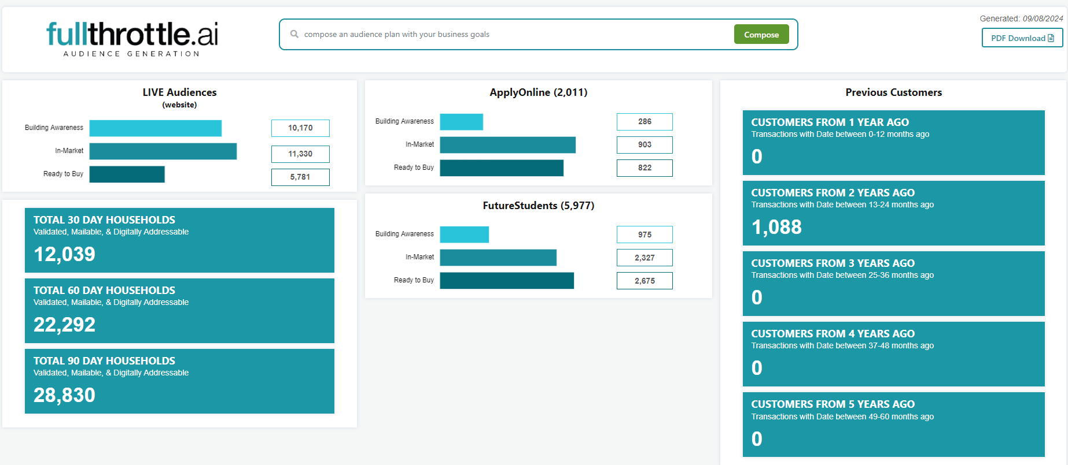The height and width of the screenshot is (465, 1068).
Task: Click FutureStudents Ready to Buy value 2,675
Action: click(x=645, y=281)
